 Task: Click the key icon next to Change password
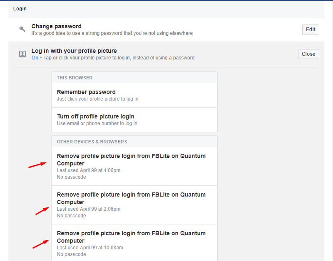(22, 29)
